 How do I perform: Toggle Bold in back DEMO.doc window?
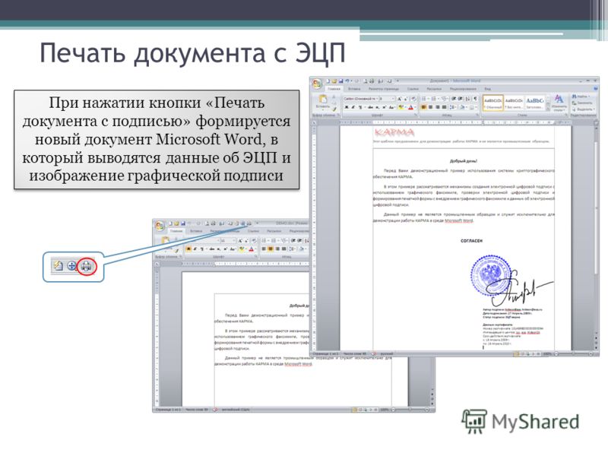click(188, 249)
